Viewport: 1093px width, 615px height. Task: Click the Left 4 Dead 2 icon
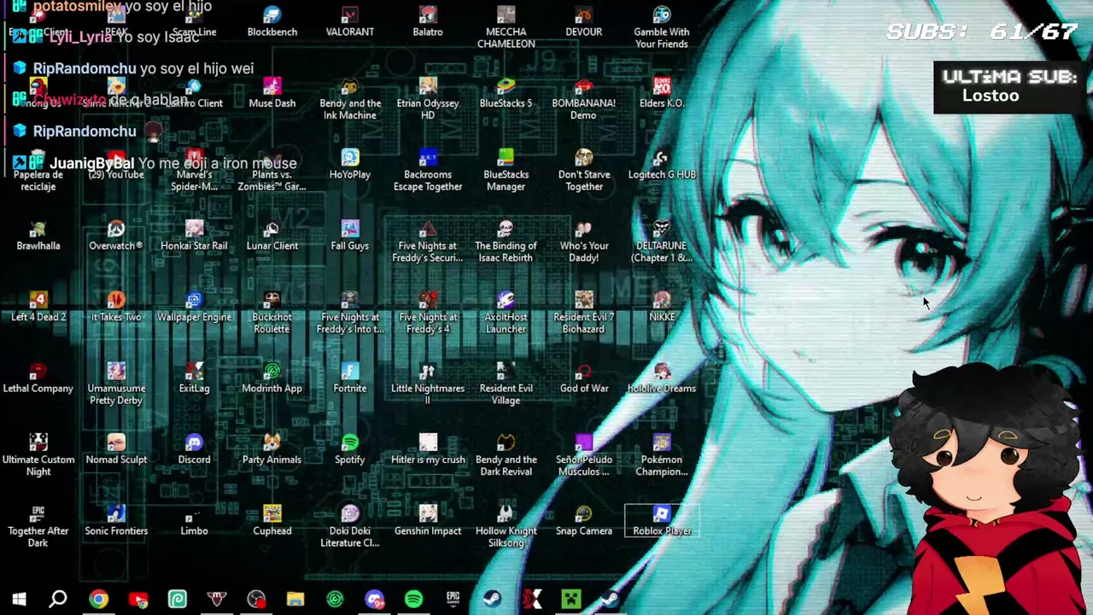tap(38, 307)
